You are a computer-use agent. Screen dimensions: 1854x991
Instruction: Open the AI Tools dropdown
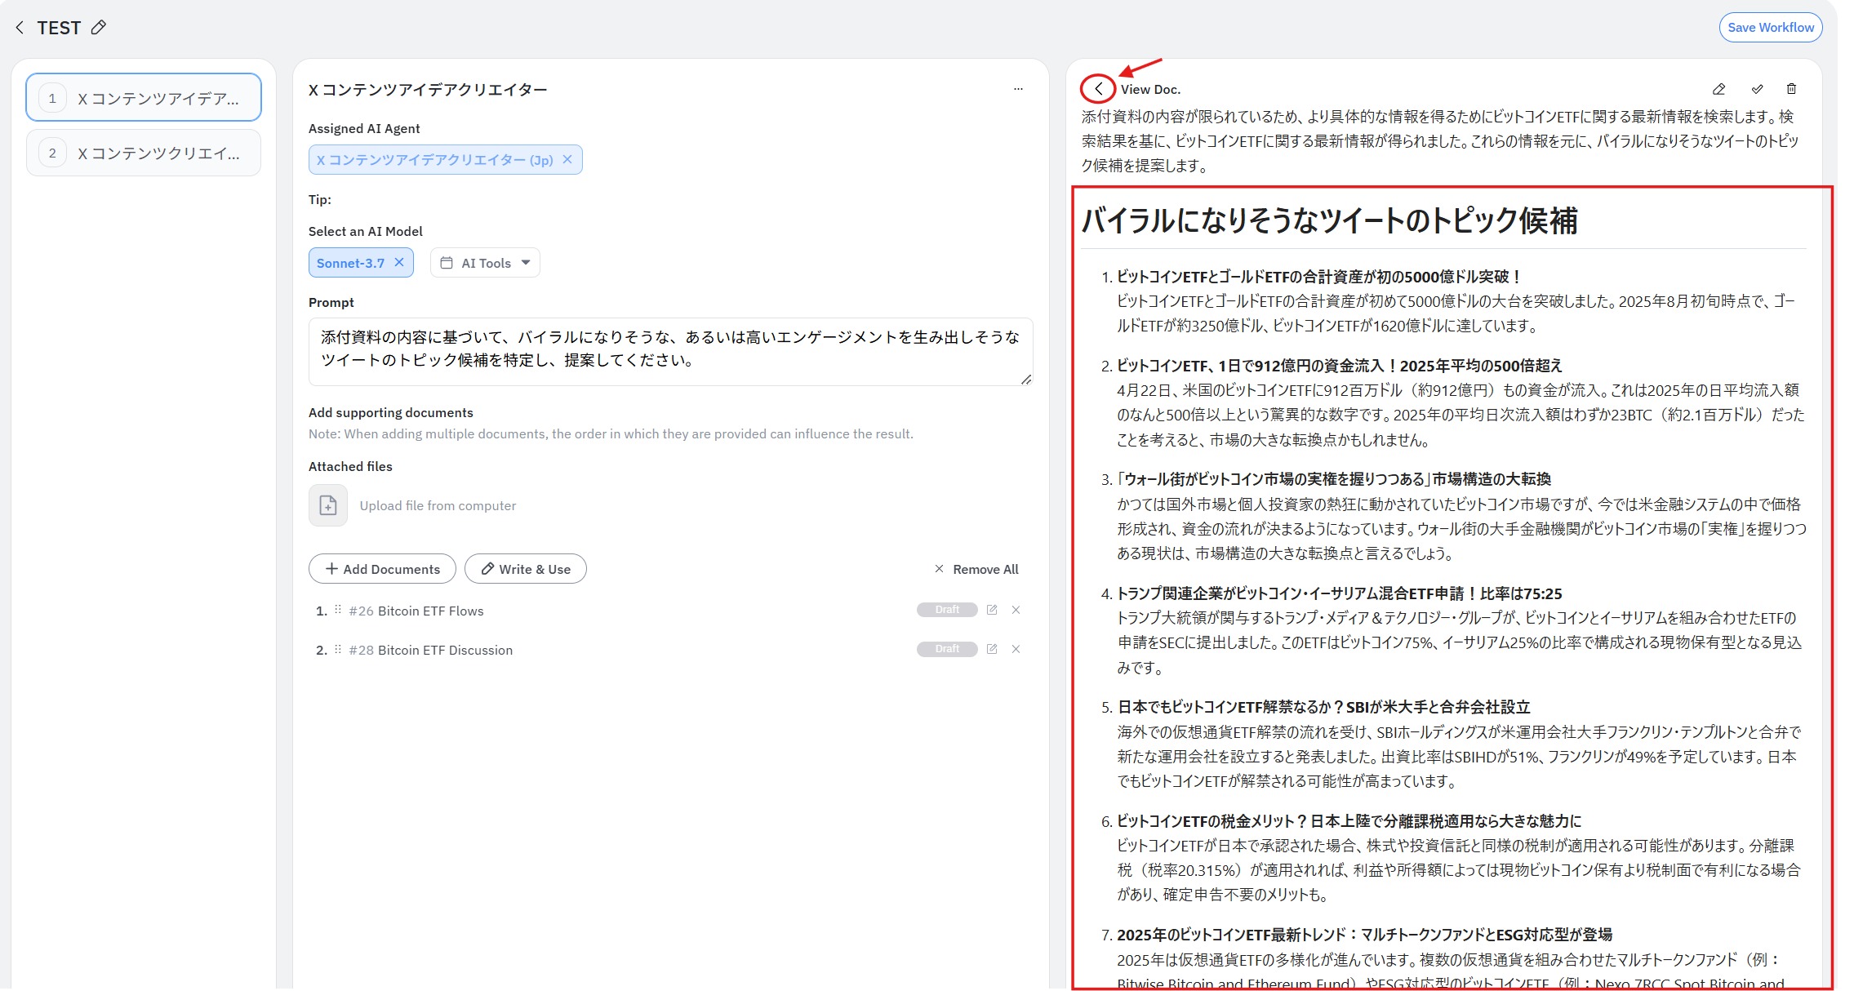point(486,263)
